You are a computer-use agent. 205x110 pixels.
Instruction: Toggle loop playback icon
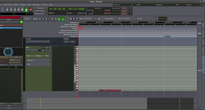coord(15,10)
